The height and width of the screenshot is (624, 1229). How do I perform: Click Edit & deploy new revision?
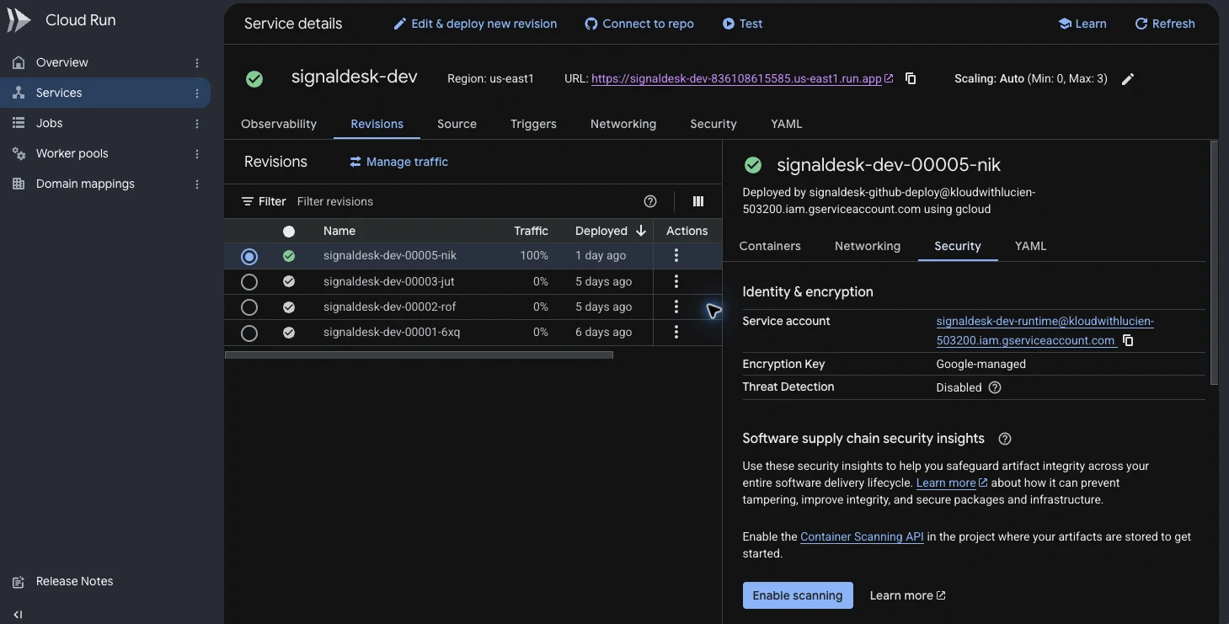475,24
